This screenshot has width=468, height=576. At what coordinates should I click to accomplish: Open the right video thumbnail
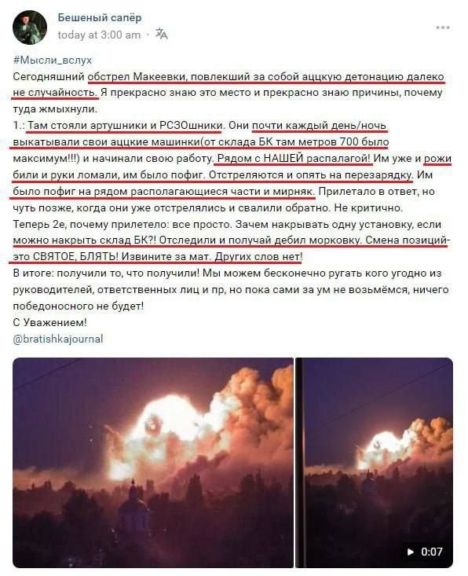click(x=375, y=463)
